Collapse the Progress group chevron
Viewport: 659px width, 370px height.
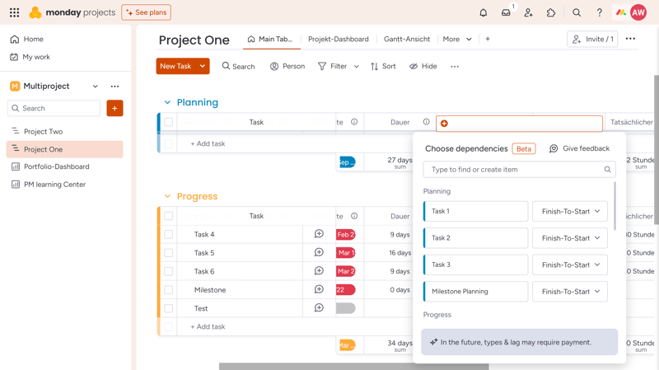[x=167, y=196]
